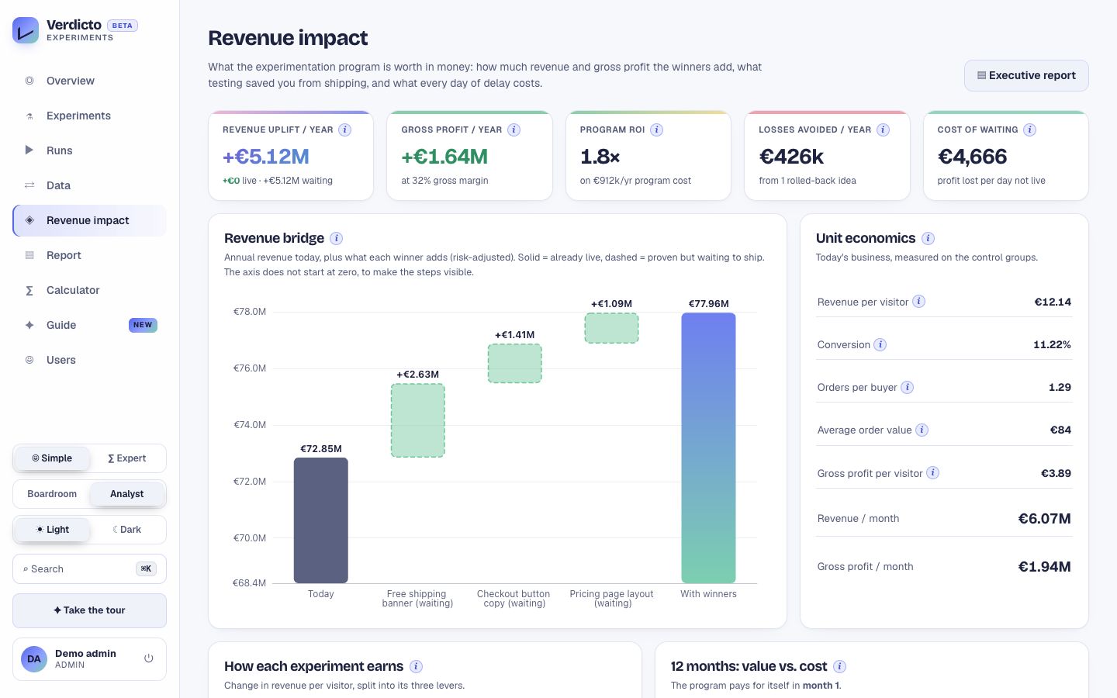Open info icon next to Cost of waiting

point(1029,130)
